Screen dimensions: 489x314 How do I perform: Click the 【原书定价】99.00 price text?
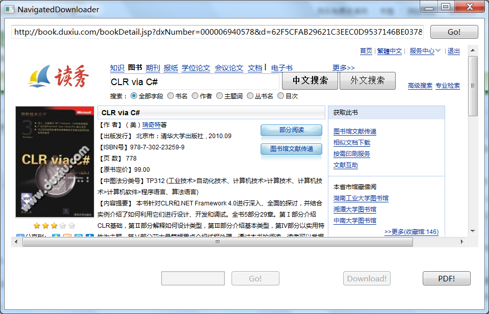pos(124,170)
